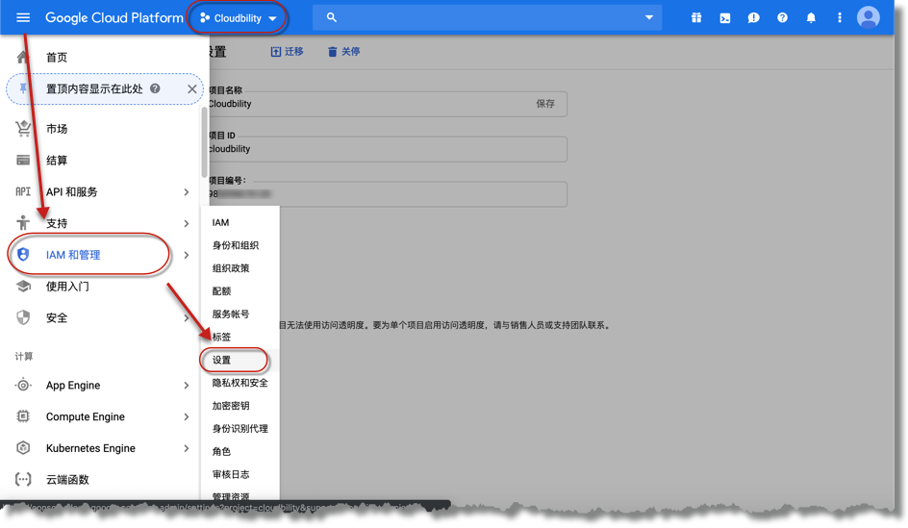Click the Kubernetes Engine hexagon icon
The width and height of the screenshot is (908, 528).
click(x=23, y=448)
